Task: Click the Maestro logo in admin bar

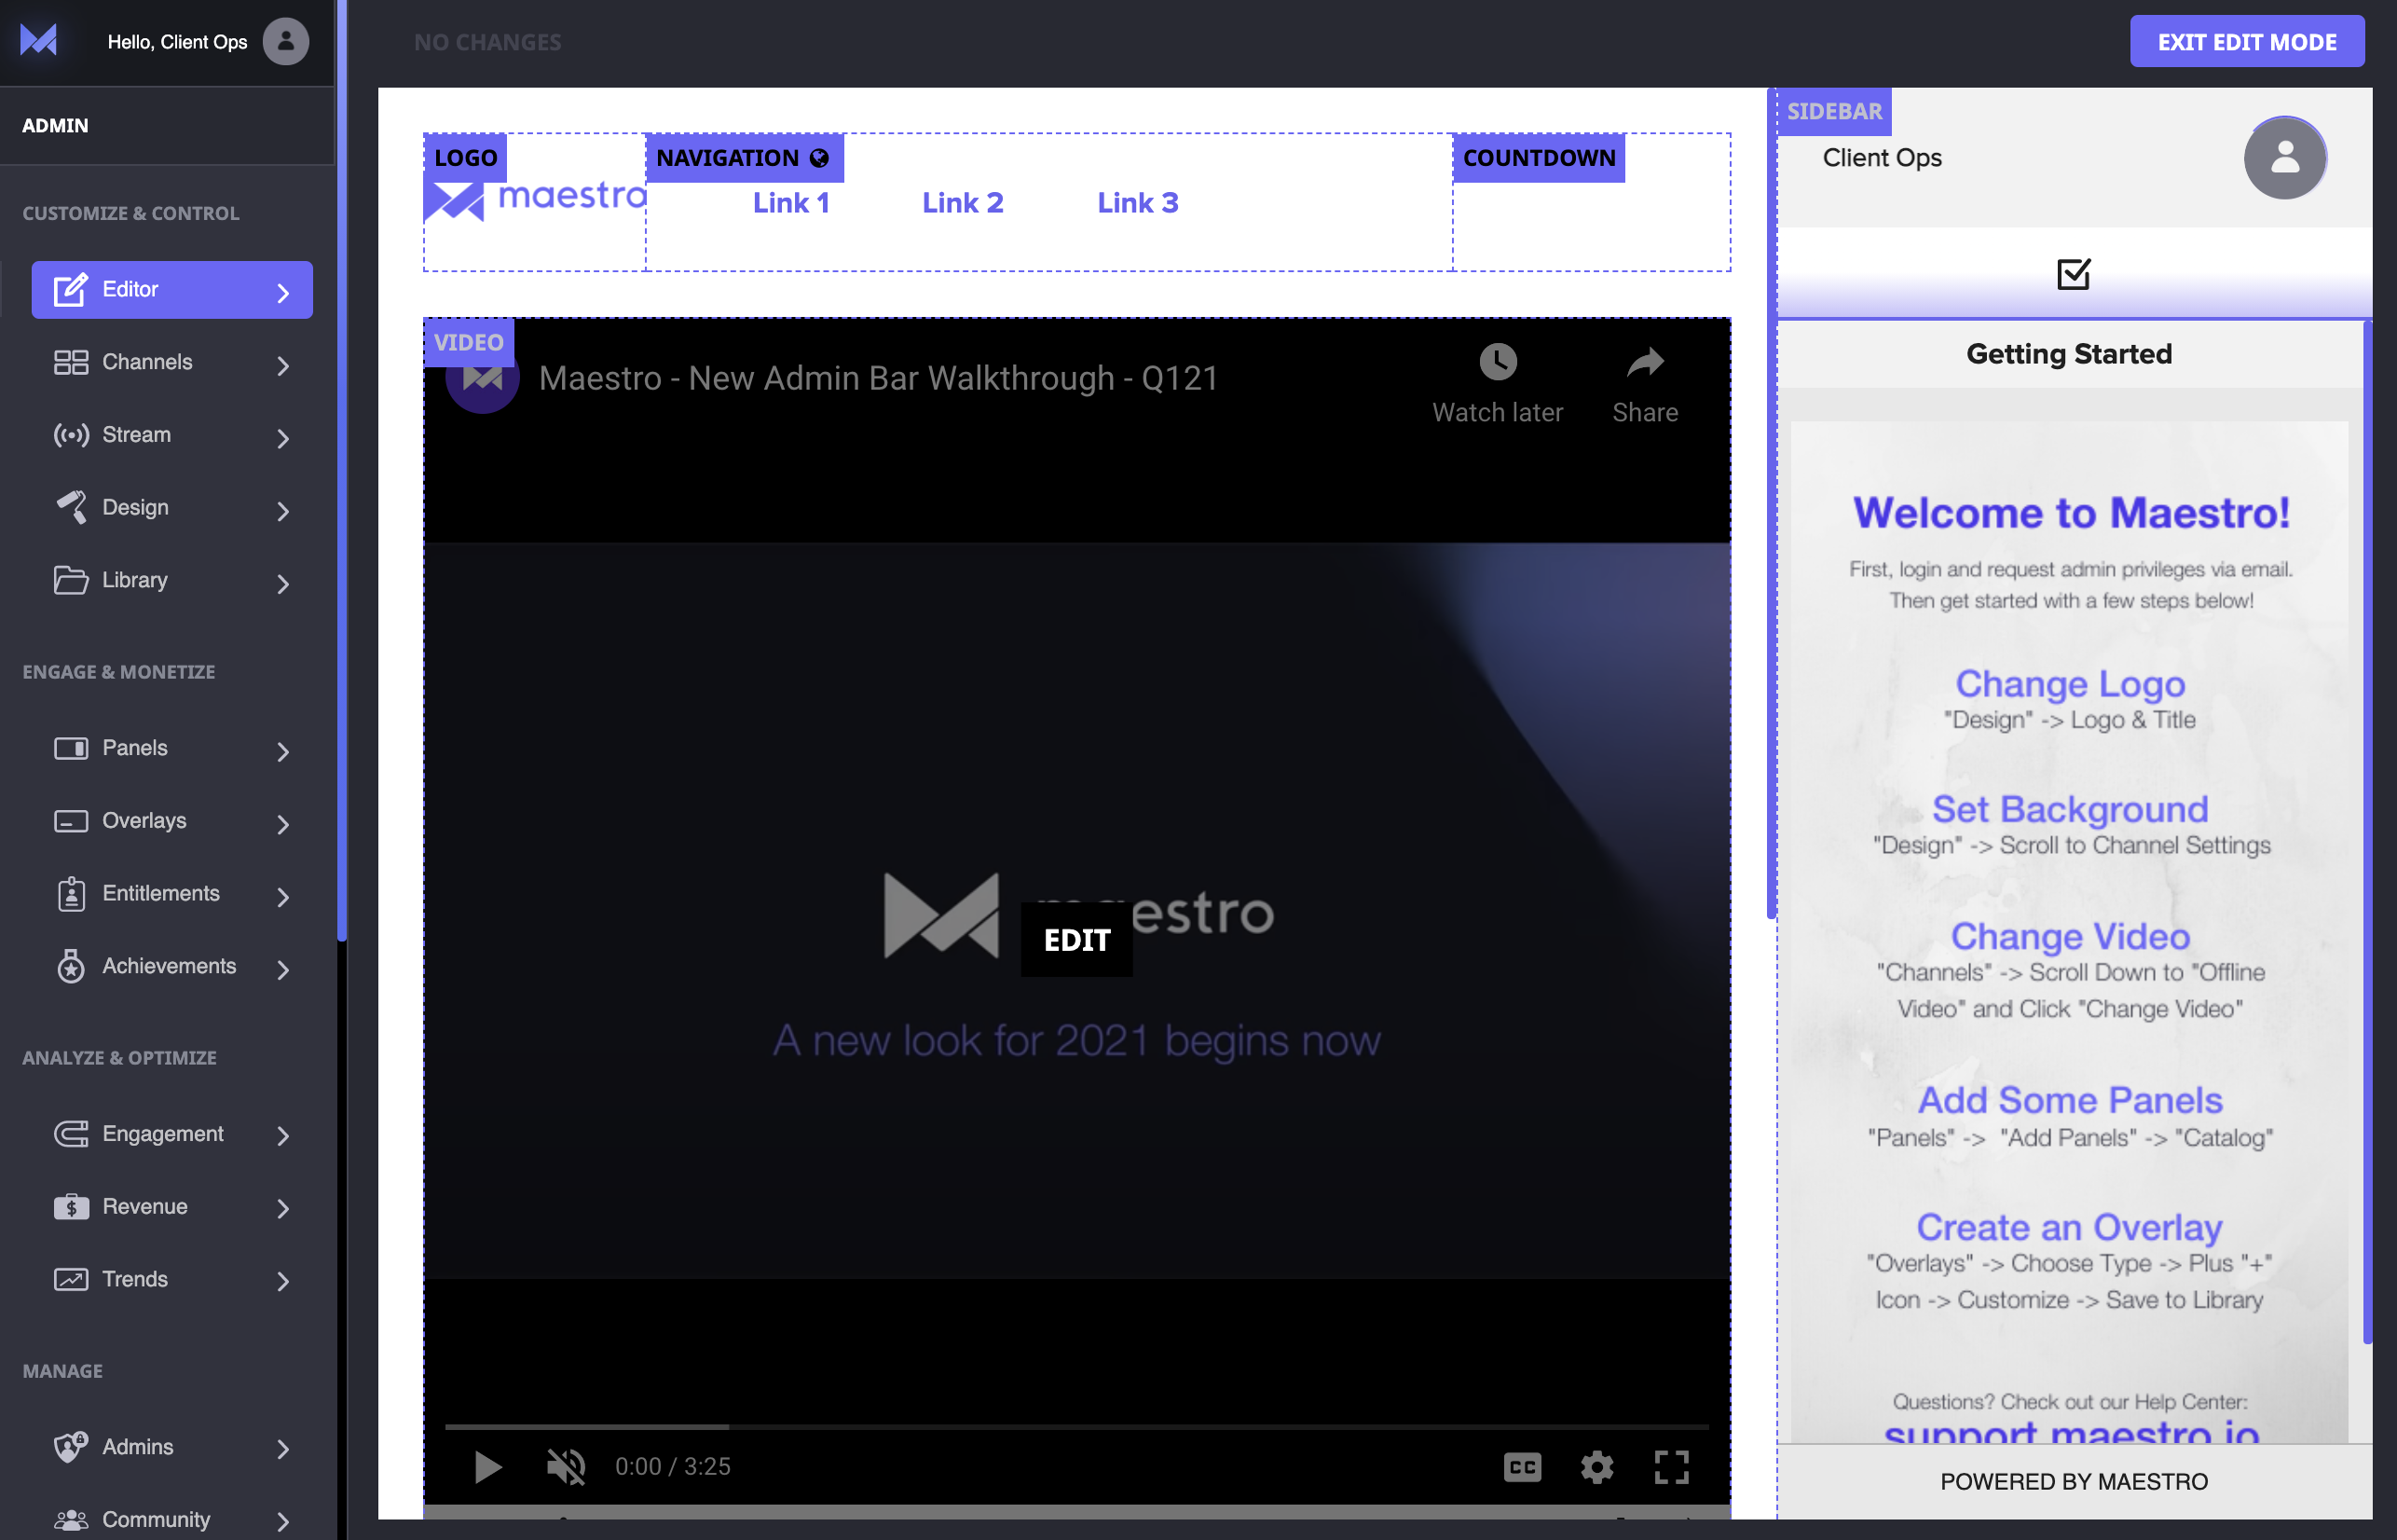Action: 39,41
